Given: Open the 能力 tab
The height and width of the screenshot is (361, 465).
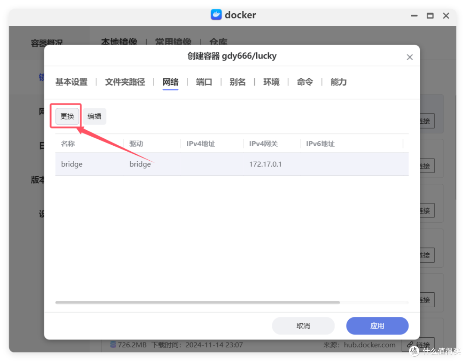Looking at the screenshot, I should [338, 82].
